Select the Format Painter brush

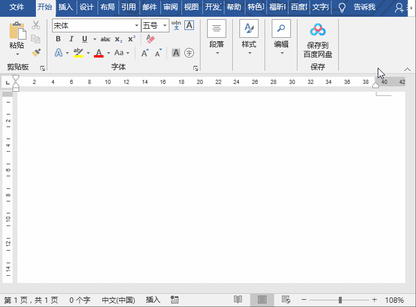[x=37, y=52]
